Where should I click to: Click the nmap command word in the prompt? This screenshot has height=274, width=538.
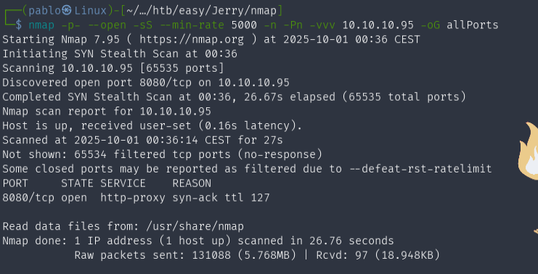(41, 25)
